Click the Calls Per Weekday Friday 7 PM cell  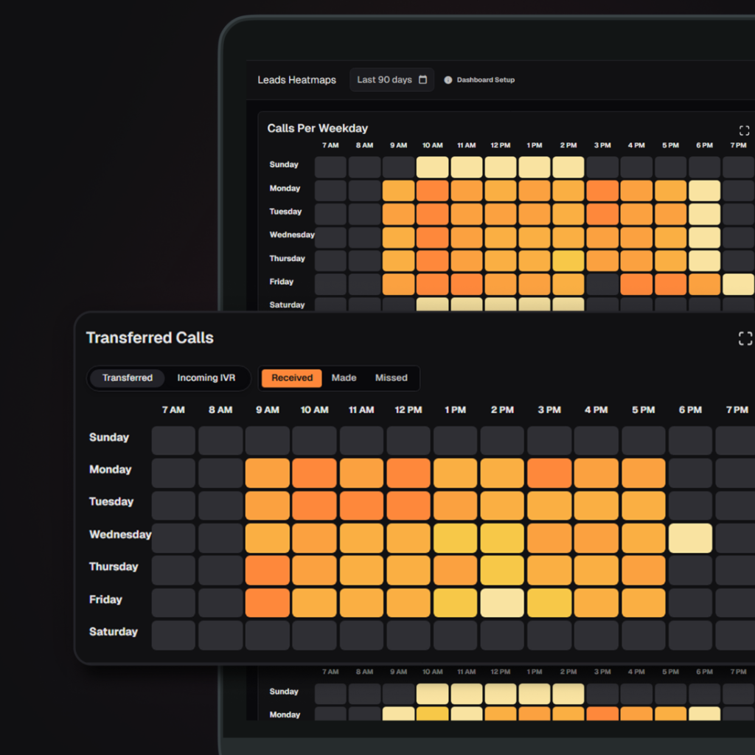738,284
